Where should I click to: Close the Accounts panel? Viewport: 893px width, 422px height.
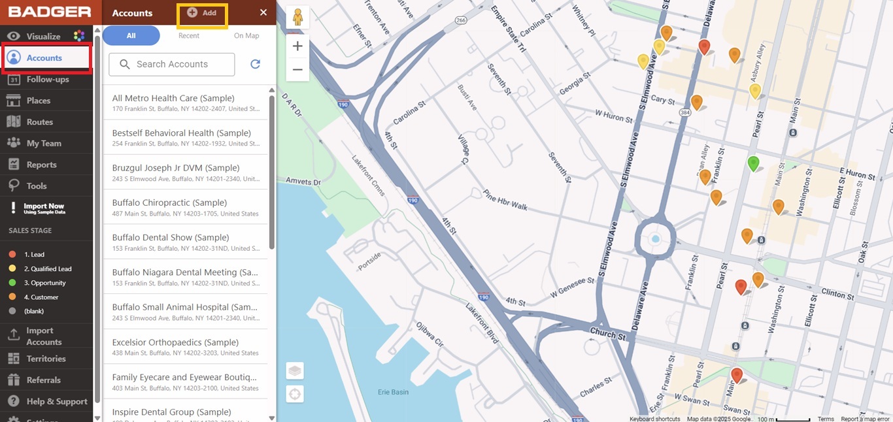pos(263,13)
